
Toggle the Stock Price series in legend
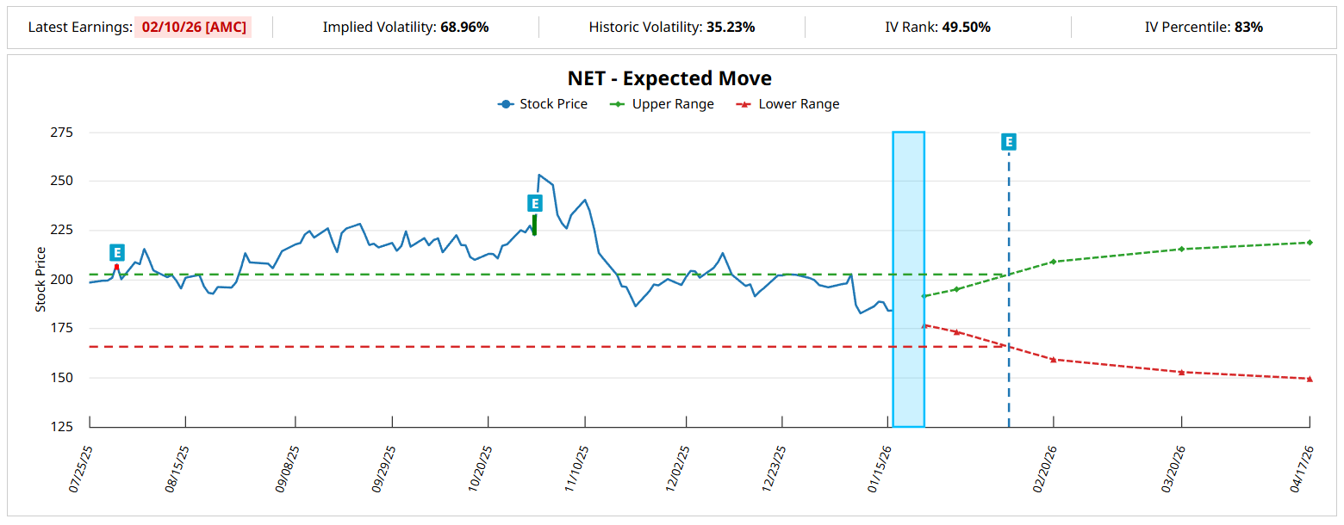click(543, 104)
